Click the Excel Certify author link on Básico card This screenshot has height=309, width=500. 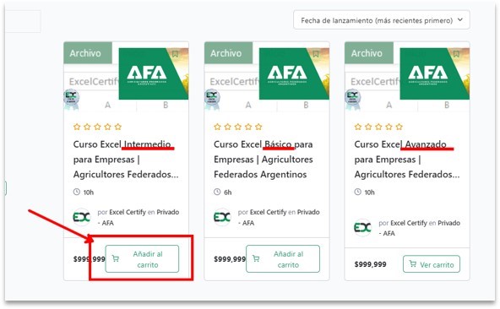pos(269,212)
